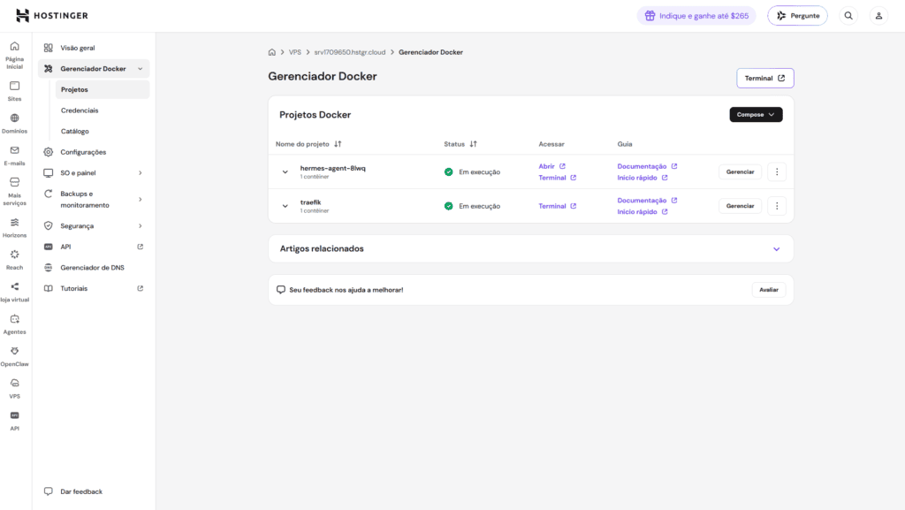Open Início rápido link for hermes-agent-8lwq
The height and width of the screenshot is (510, 905).
click(643, 178)
